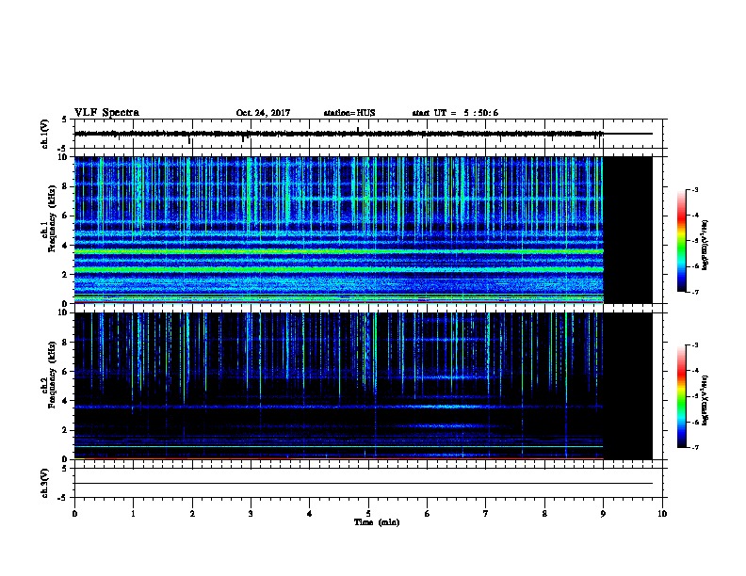Viewport: 746px width, 576px height.
Task: Click the flat ch.3 voltage trace line
Action: [364, 484]
